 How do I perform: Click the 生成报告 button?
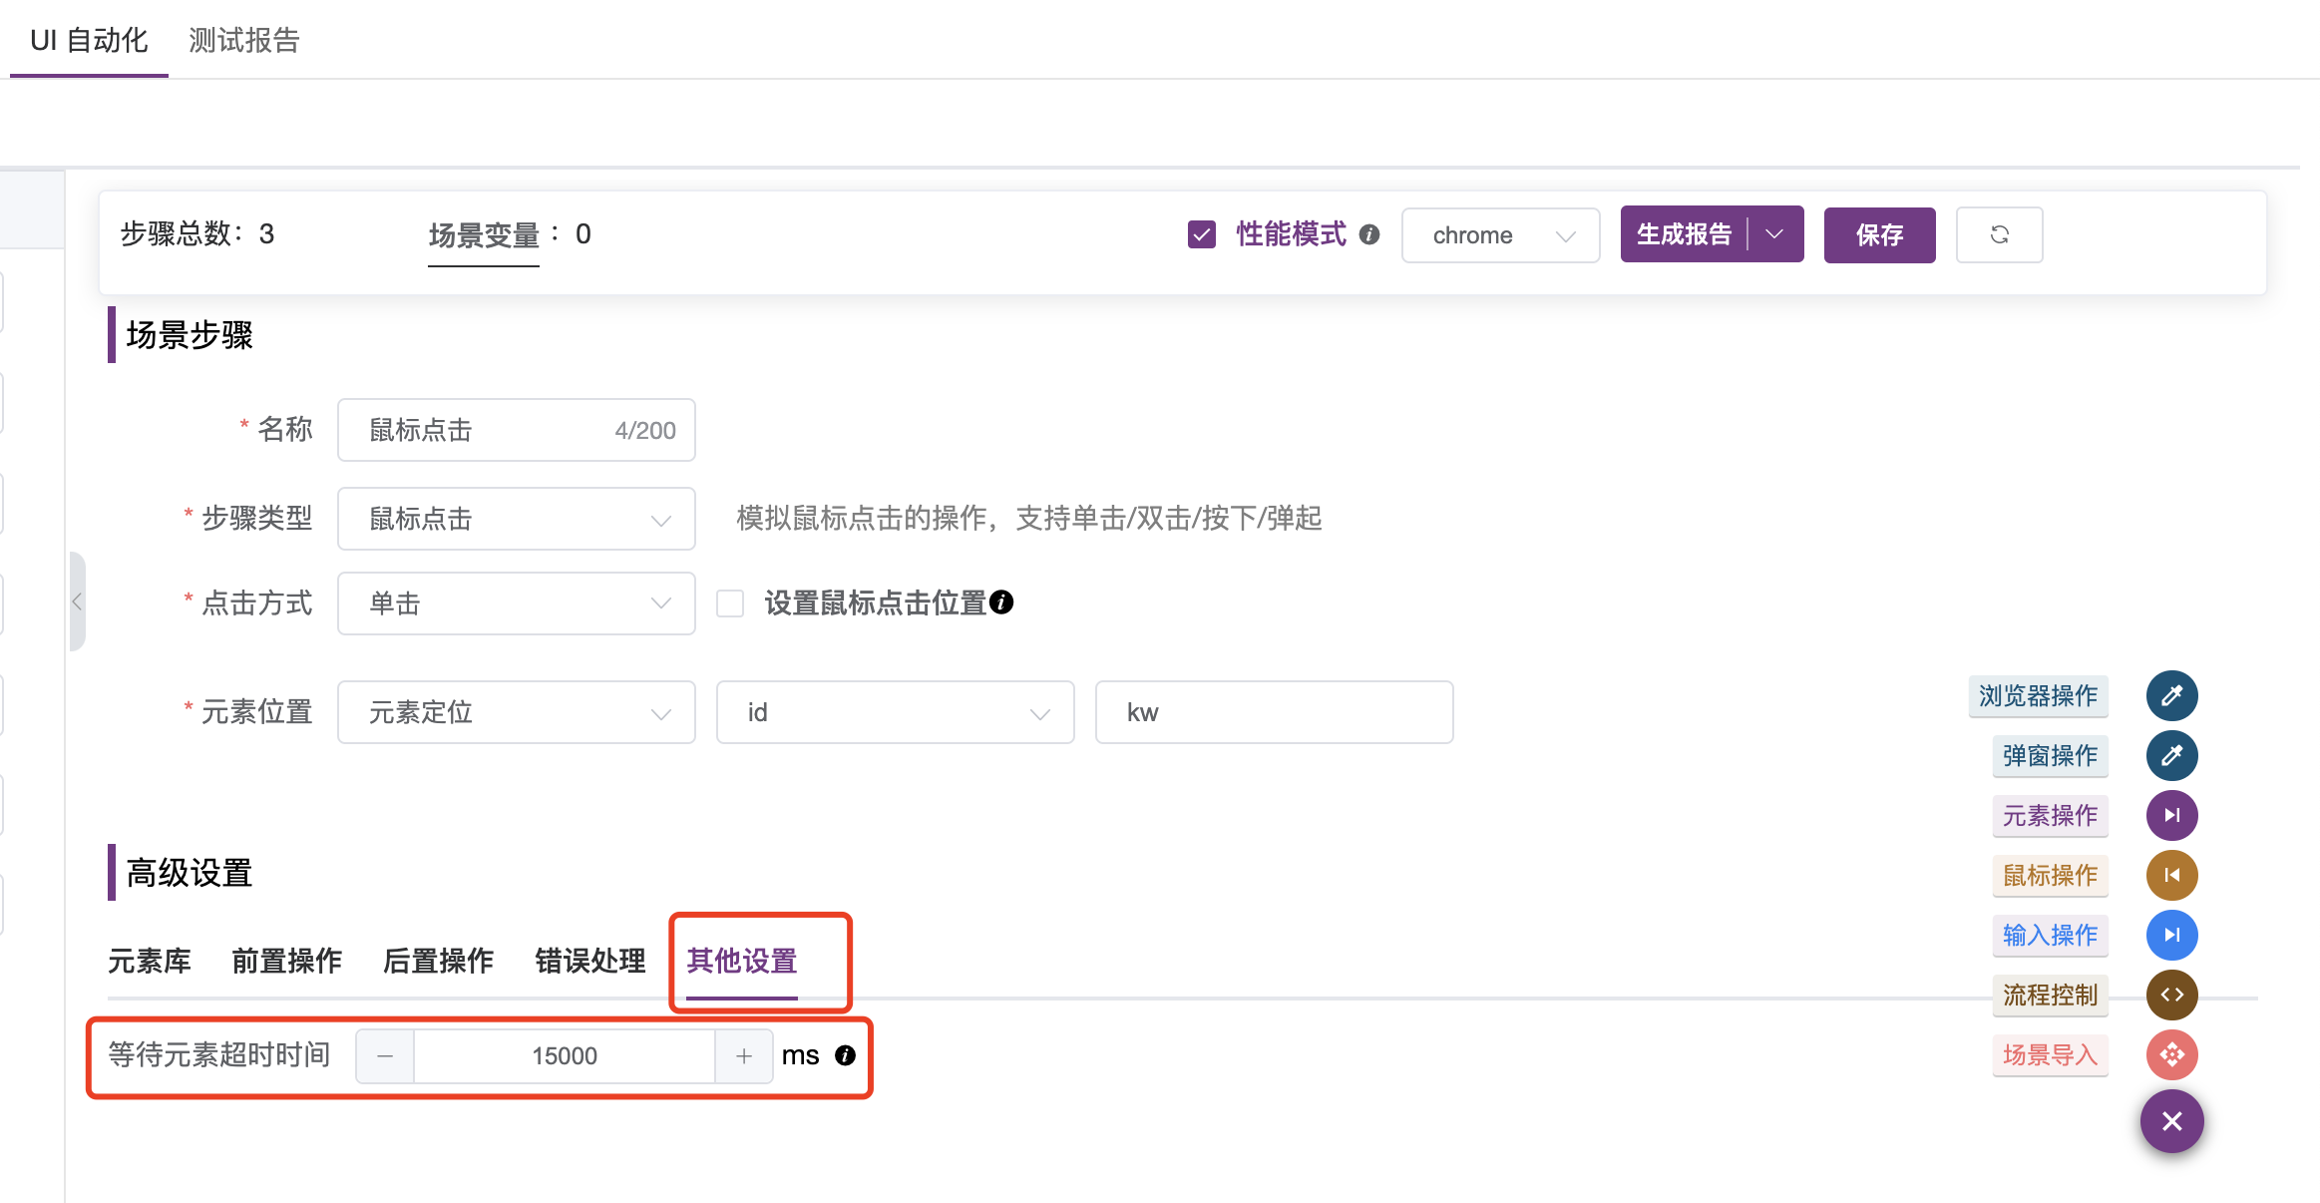(x=1684, y=234)
